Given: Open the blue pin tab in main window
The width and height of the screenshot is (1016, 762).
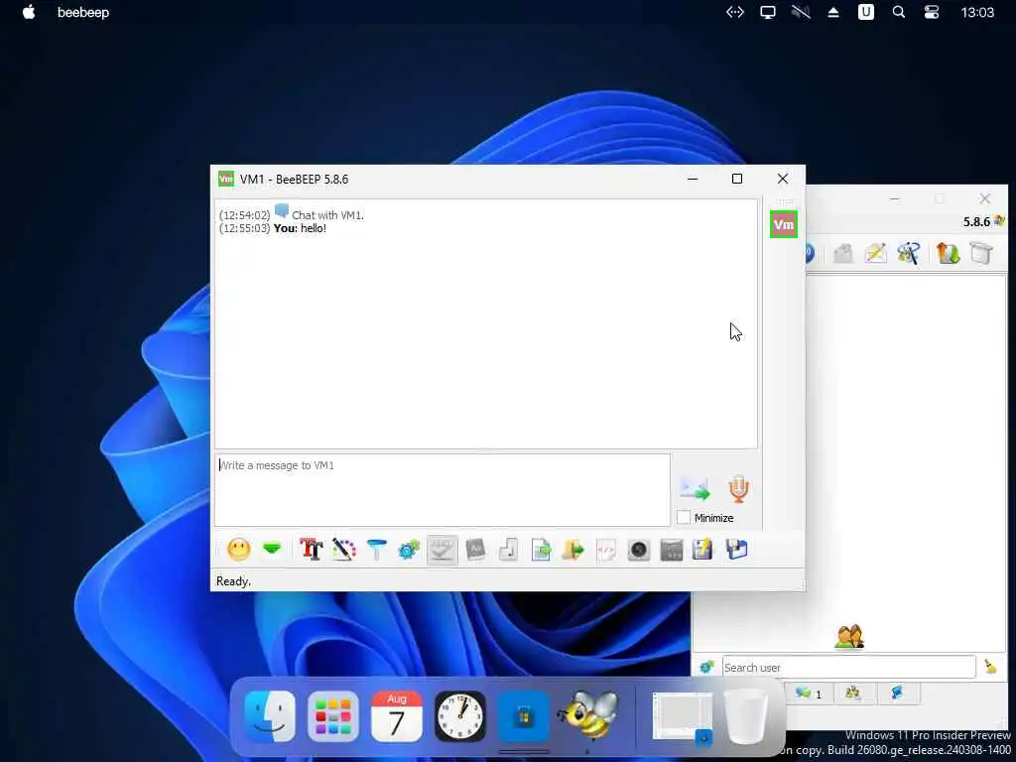Looking at the screenshot, I should coord(897,693).
